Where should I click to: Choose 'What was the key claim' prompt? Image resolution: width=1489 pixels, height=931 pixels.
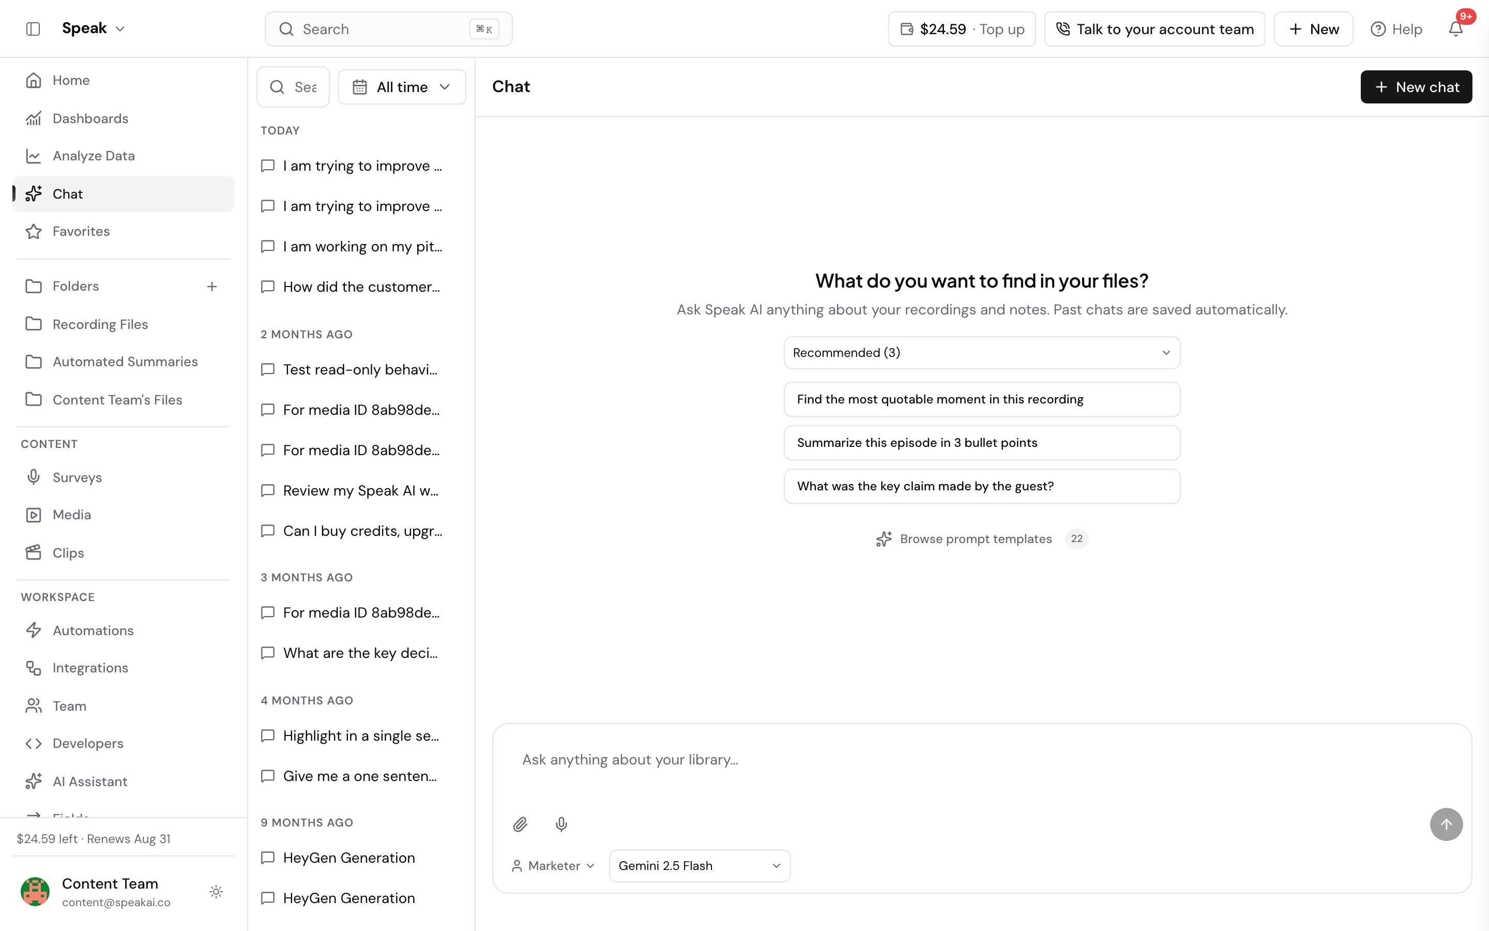981,486
